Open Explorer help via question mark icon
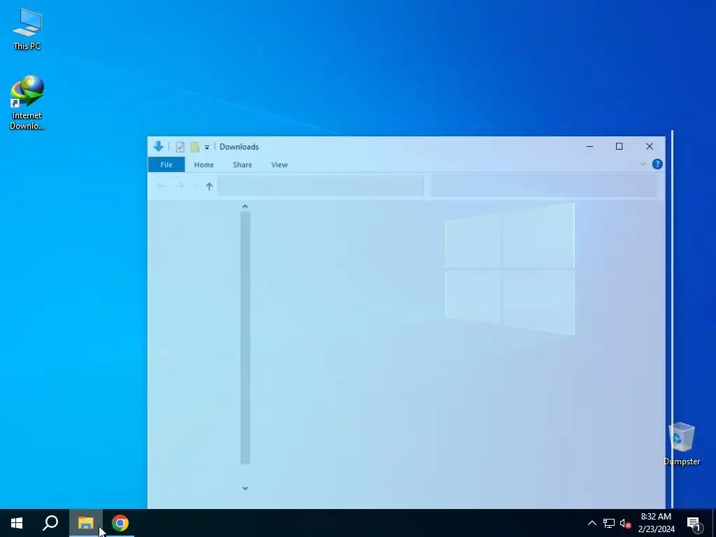The image size is (716, 537). [x=657, y=164]
